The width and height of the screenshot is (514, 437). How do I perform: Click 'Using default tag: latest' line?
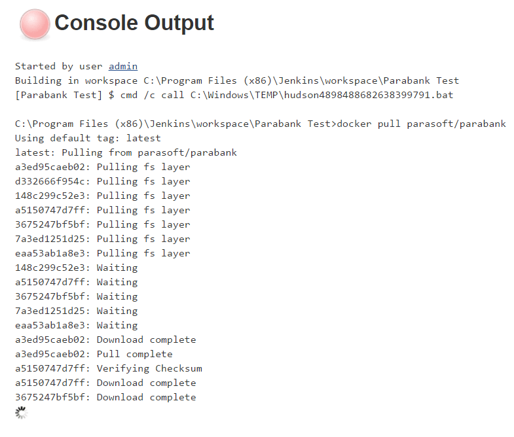point(88,139)
